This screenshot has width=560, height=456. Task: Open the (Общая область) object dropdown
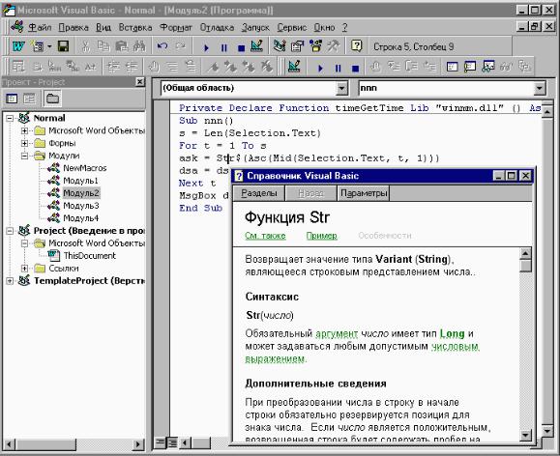coord(341,88)
